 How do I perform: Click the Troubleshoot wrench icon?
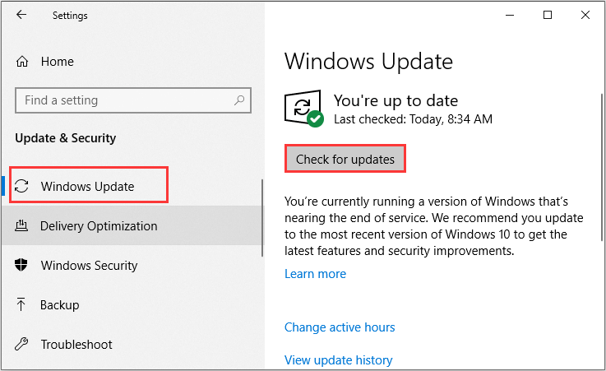point(21,344)
